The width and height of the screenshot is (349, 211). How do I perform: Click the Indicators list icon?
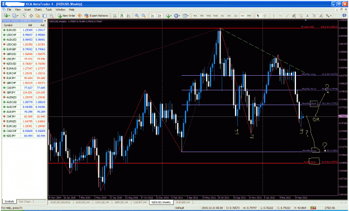tap(168, 16)
